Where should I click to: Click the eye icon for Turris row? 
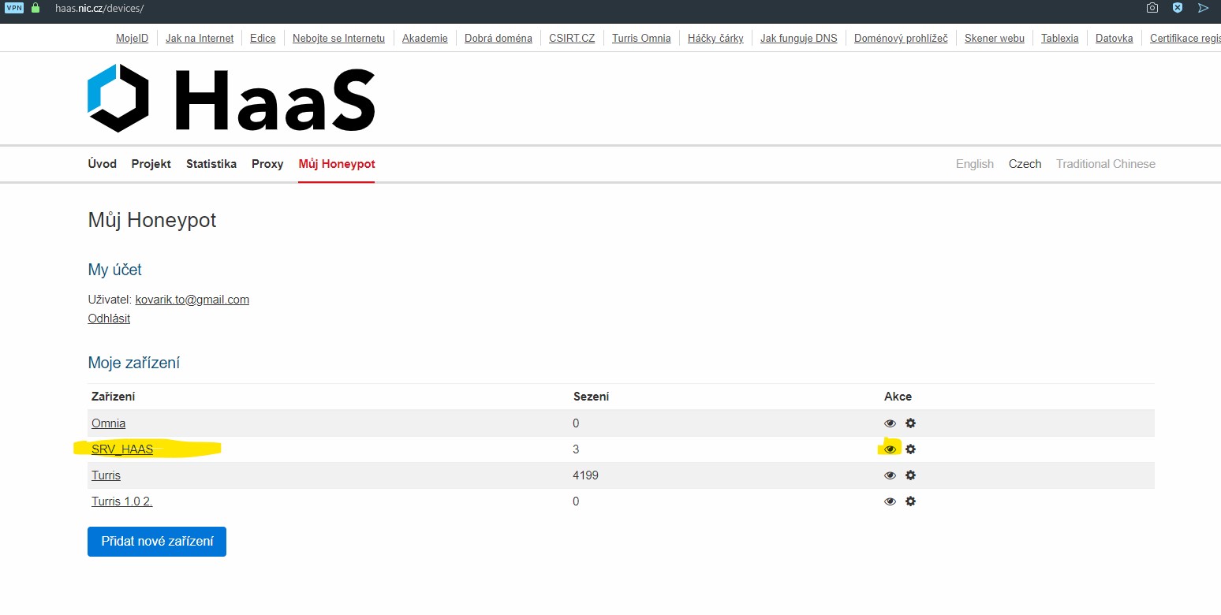coord(890,475)
